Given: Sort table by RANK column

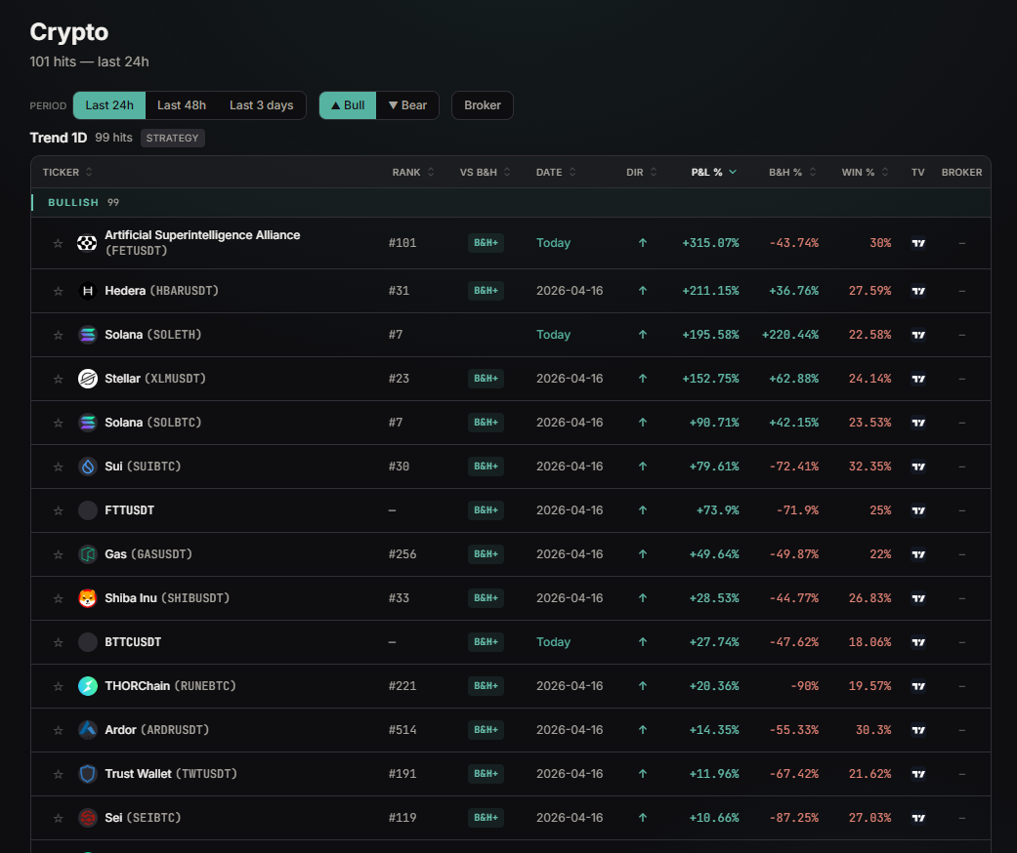Looking at the screenshot, I should (x=413, y=172).
